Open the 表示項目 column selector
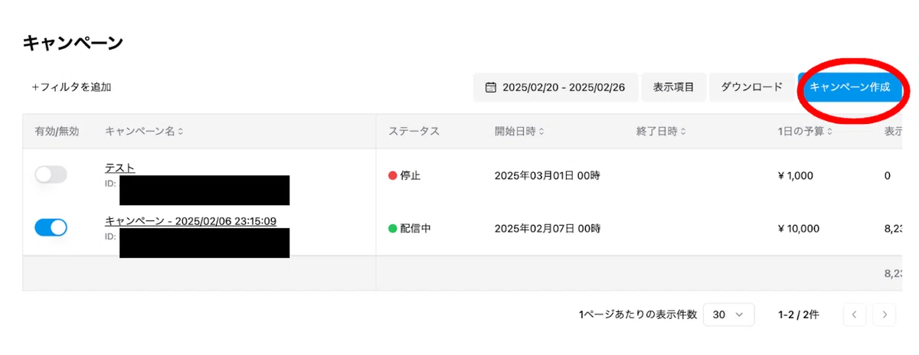 tap(674, 87)
